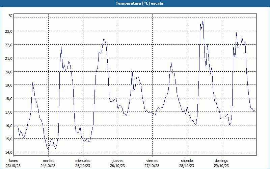The height and width of the screenshot is (169, 270).
Task: Click the highest temperature peak on sábado
Action: click(x=203, y=20)
